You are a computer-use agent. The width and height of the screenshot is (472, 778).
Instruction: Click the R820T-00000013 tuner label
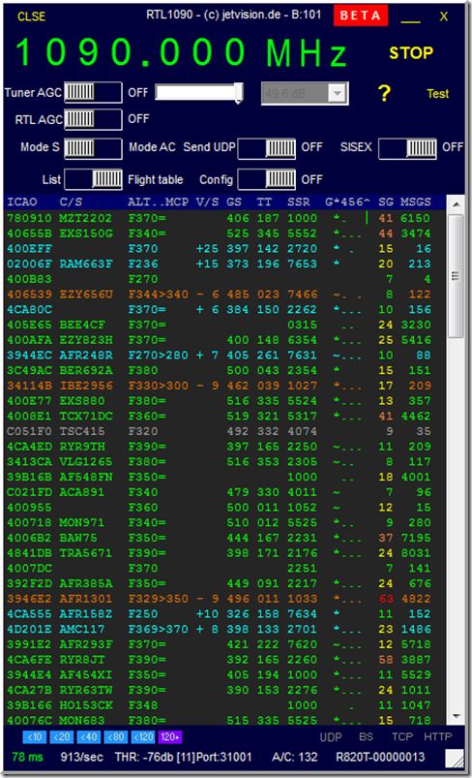(380, 757)
